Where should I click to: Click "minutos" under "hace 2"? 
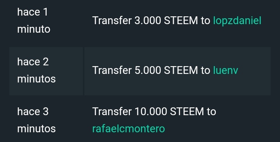pyautogui.click(x=37, y=79)
